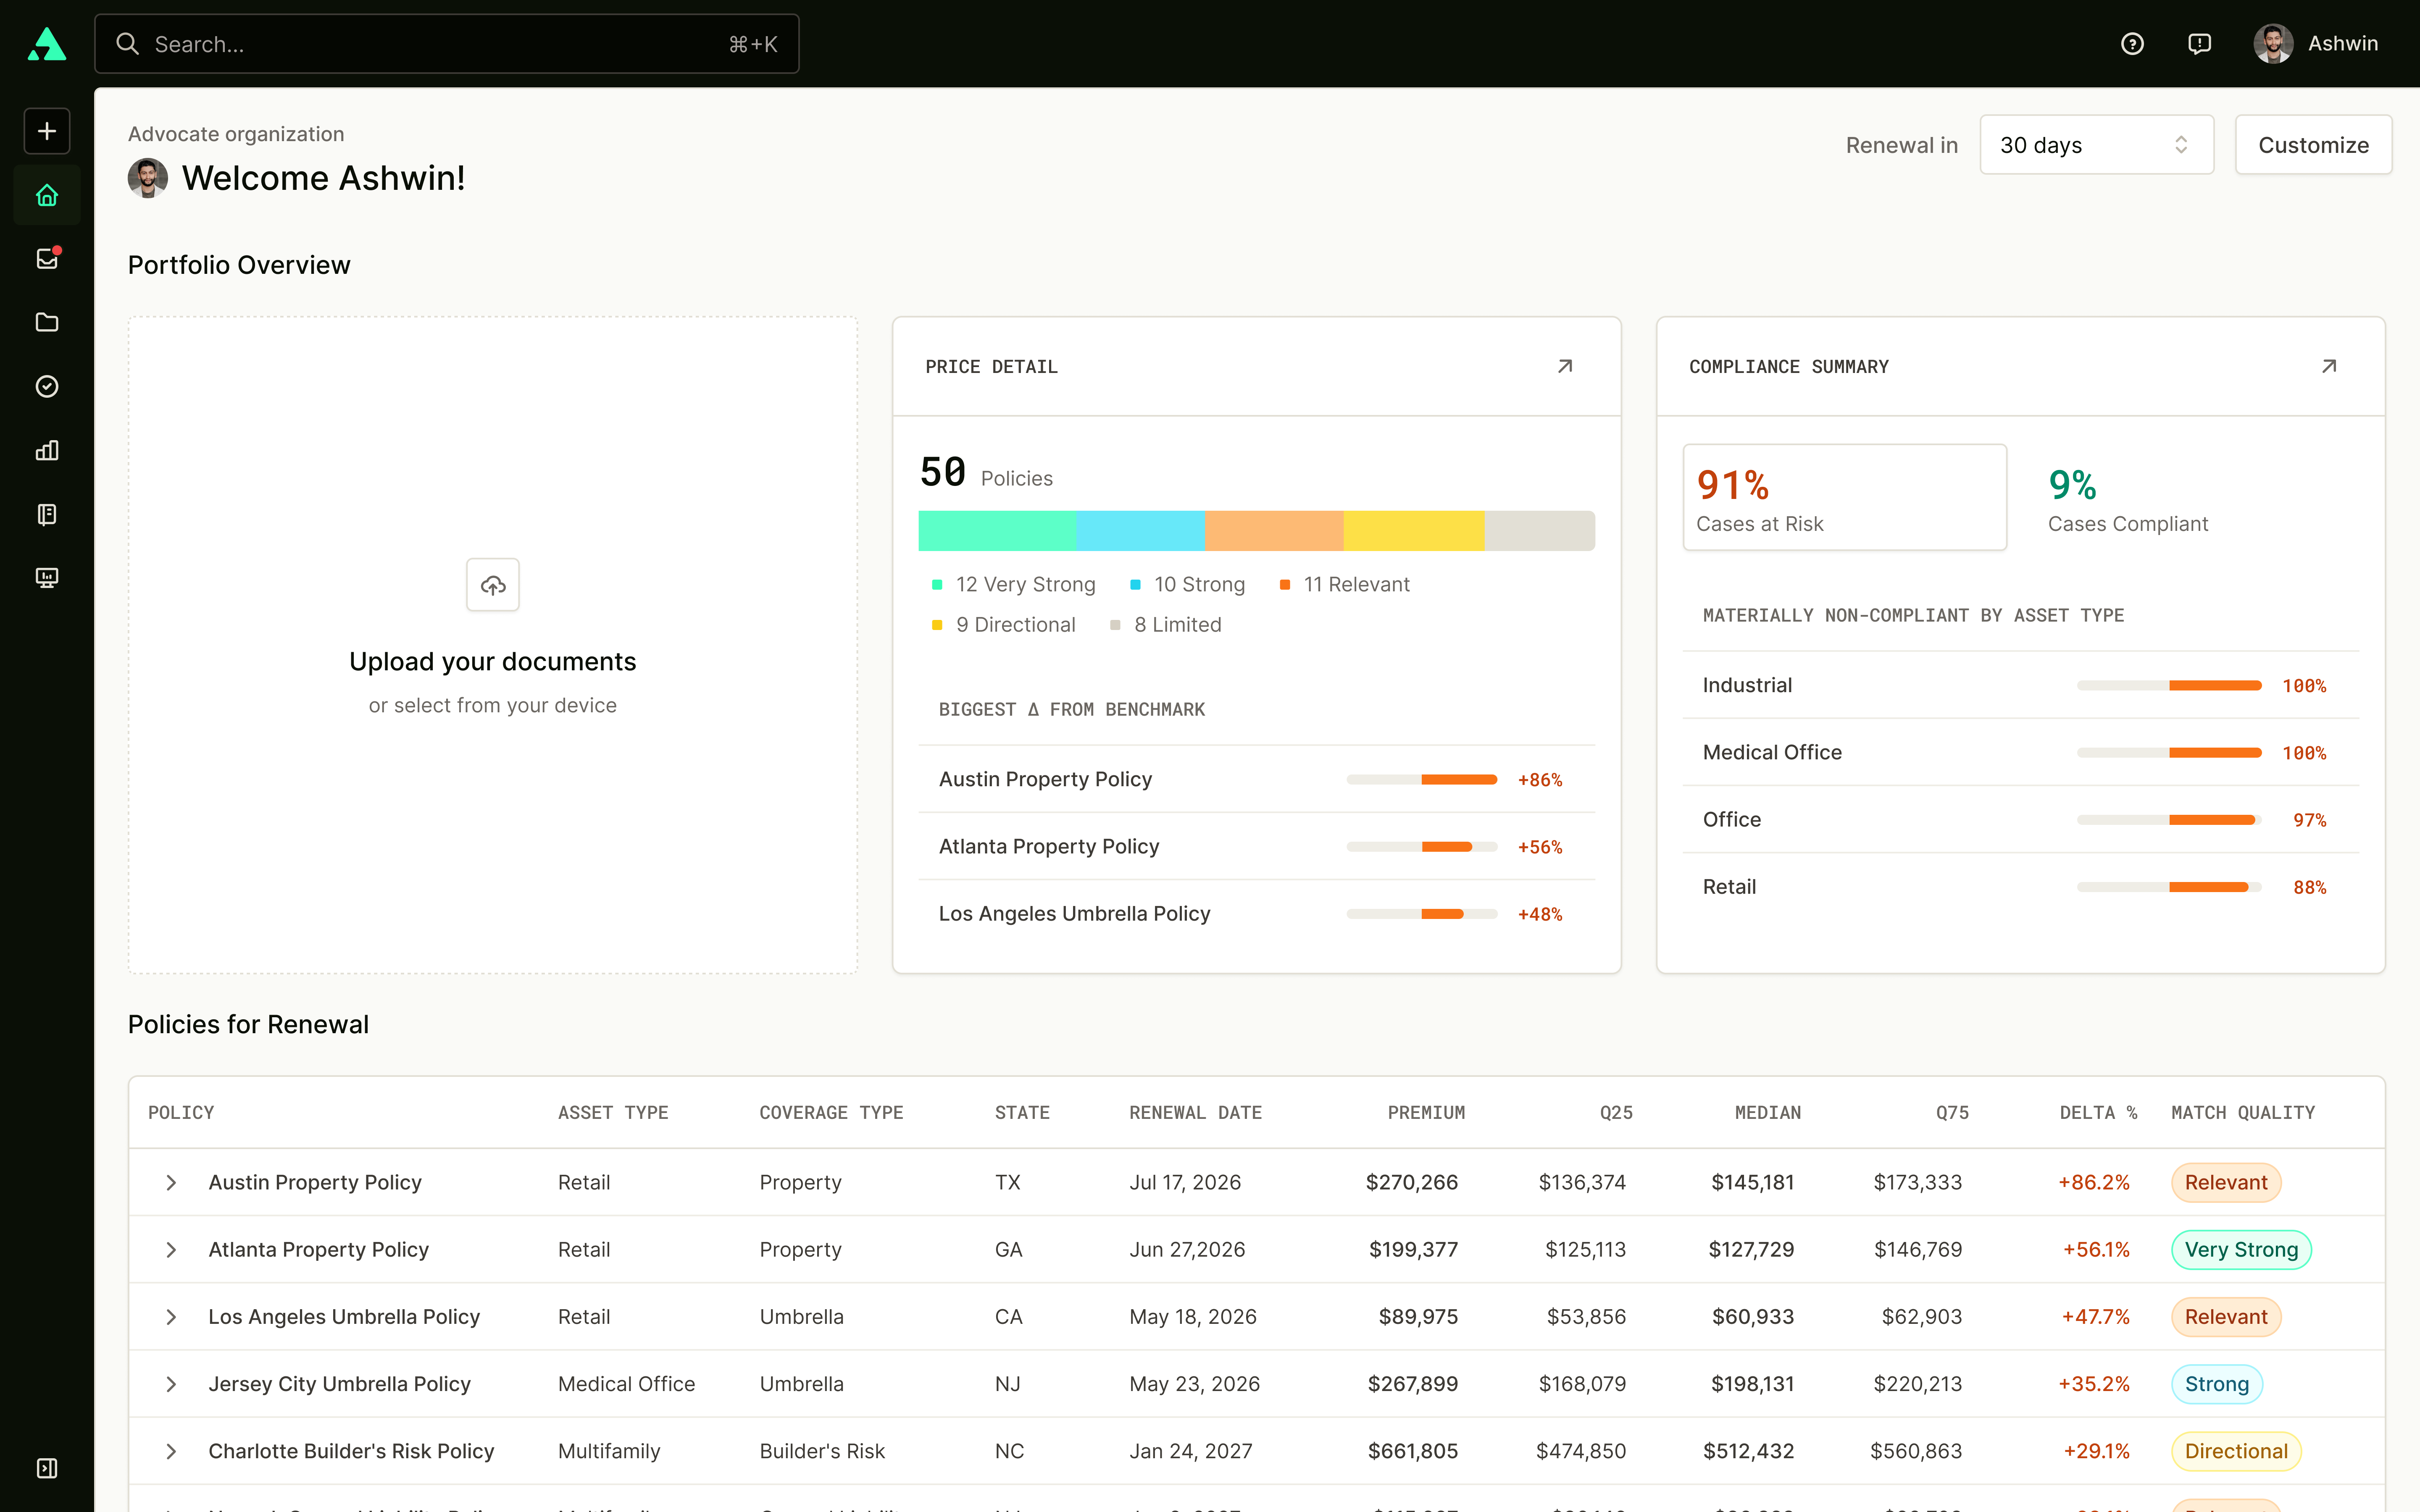Click the 8 Limited legend item
Image resolution: width=2420 pixels, height=1512 pixels.
[x=1166, y=625]
